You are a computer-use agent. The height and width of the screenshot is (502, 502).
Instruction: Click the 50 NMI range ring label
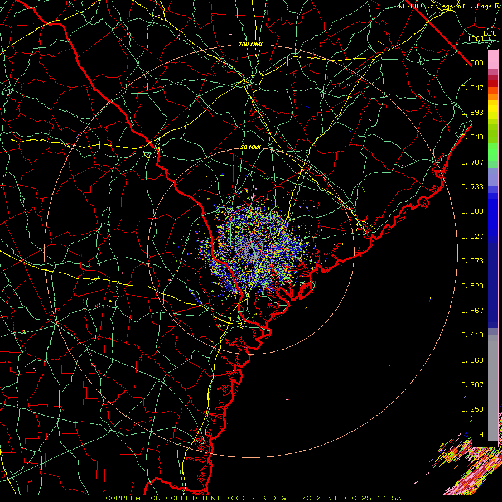(x=250, y=147)
